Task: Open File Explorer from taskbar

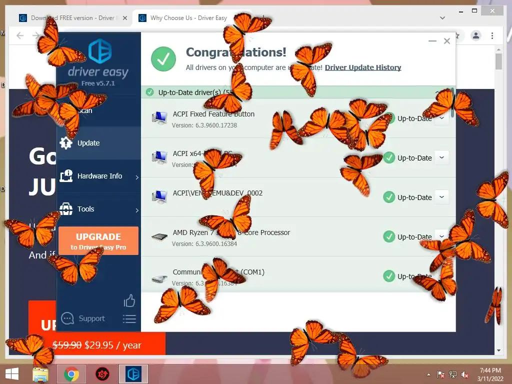Action: 40,374
